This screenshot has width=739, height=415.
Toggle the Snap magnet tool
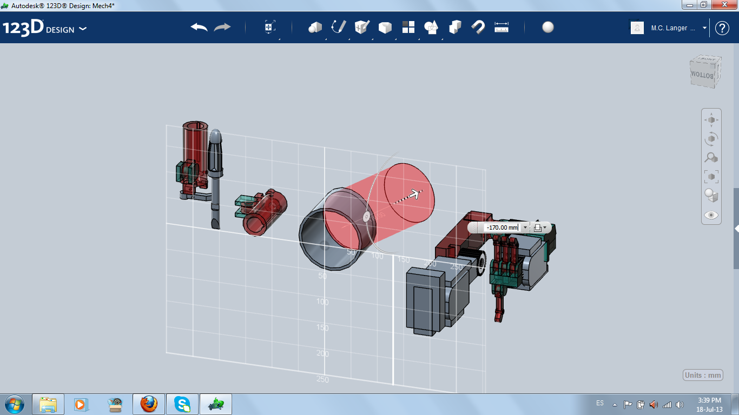coord(478,27)
